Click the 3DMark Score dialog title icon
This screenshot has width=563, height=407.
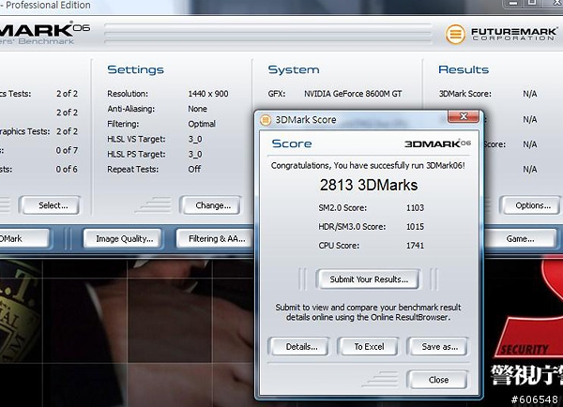tap(266, 119)
